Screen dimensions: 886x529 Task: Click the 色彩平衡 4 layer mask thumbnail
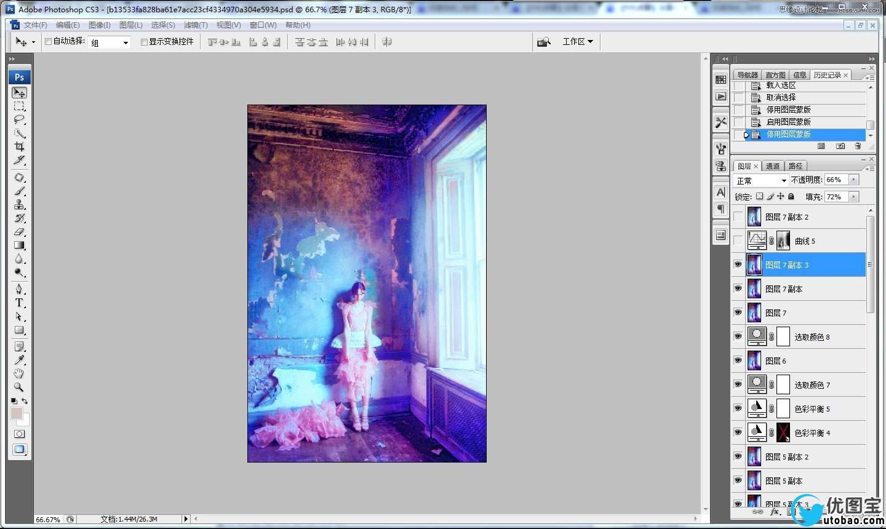tap(783, 432)
